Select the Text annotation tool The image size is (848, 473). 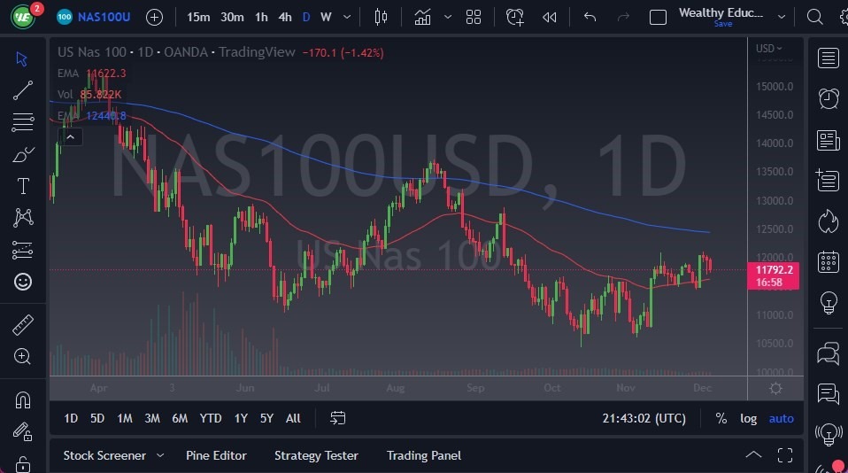click(22, 186)
